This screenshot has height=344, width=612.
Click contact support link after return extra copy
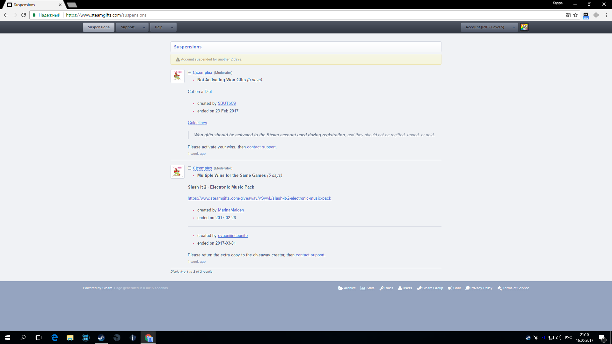tap(310, 255)
